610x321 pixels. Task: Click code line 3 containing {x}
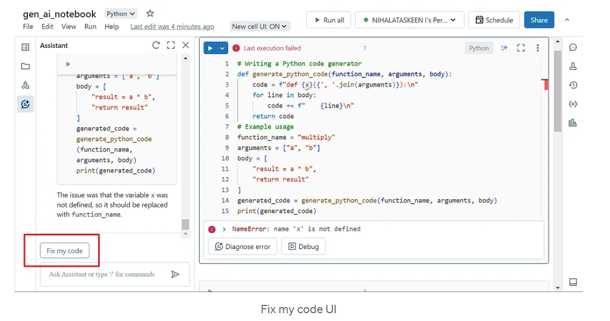(335, 85)
